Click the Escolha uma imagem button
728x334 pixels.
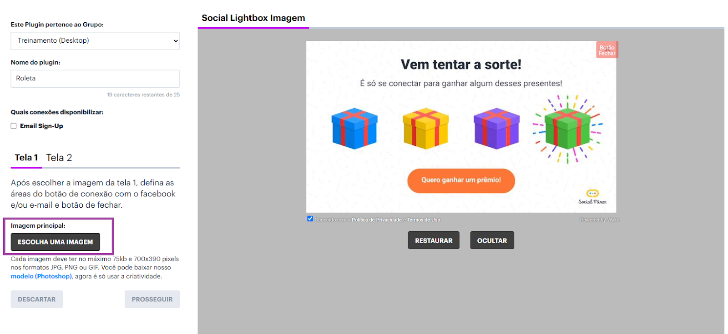coord(56,242)
